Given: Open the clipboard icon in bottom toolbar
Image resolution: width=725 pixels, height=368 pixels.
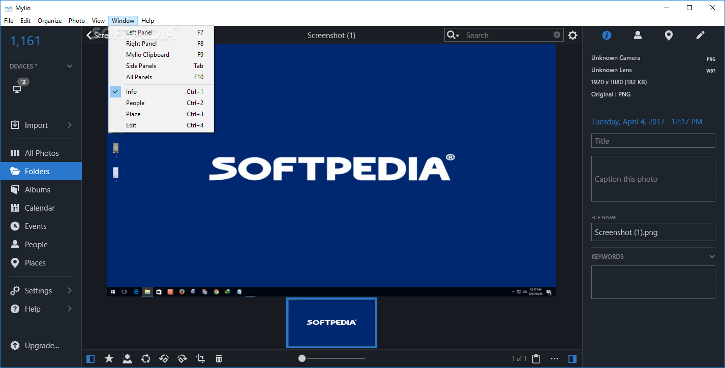Looking at the screenshot, I should (536, 359).
